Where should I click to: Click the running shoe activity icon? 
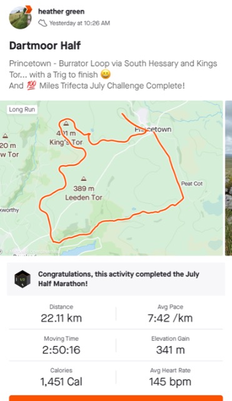(43, 23)
